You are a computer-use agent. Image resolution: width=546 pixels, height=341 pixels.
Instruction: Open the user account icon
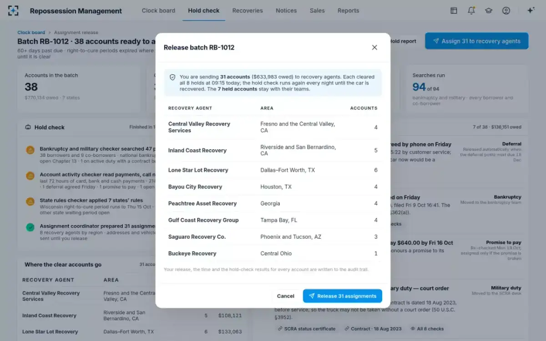pos(506,10)
